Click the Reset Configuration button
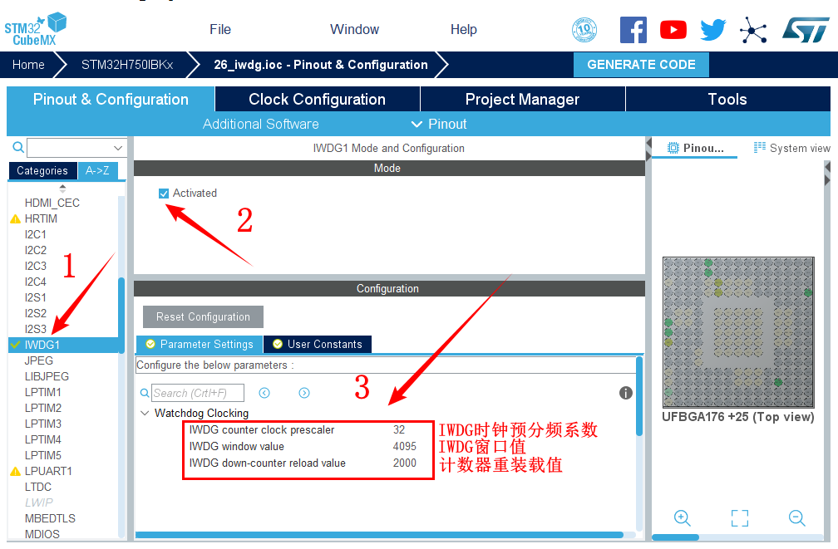 click(x=203, y=316)
